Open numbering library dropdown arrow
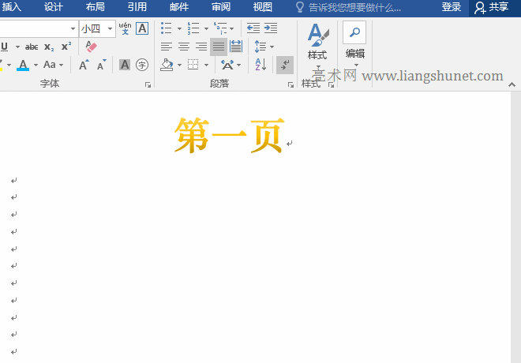Viewport: 521px width, 363px height. tap(206, 29)
